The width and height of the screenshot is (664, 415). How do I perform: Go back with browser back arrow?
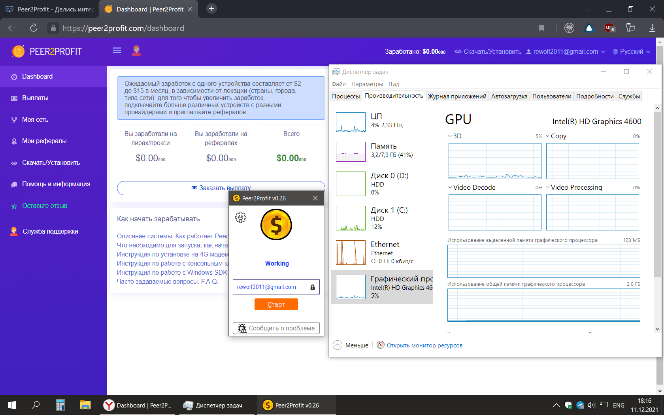[12, 28]
